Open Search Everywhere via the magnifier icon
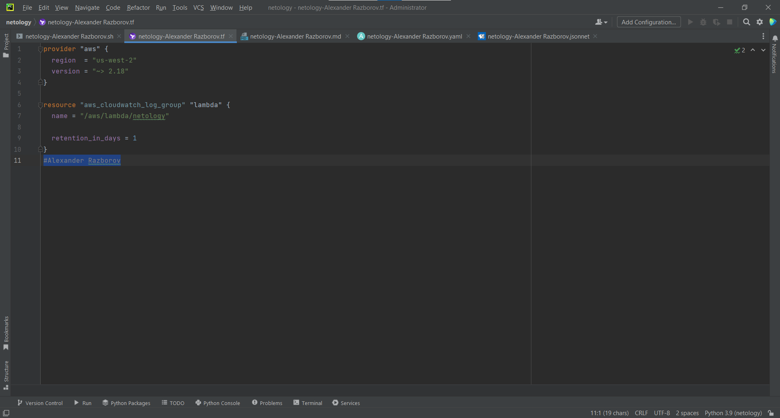 (x=747, y=22)
